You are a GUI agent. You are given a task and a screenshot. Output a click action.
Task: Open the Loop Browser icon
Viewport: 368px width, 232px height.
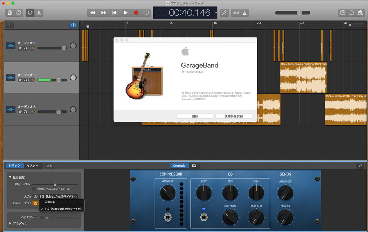351,13
